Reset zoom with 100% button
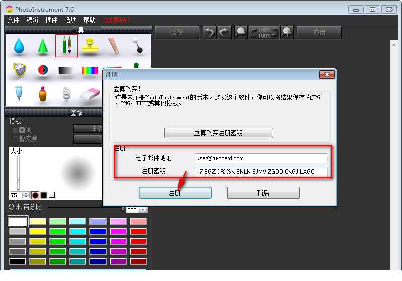This screenshot has width=402, height=281. tap(264, 33)
